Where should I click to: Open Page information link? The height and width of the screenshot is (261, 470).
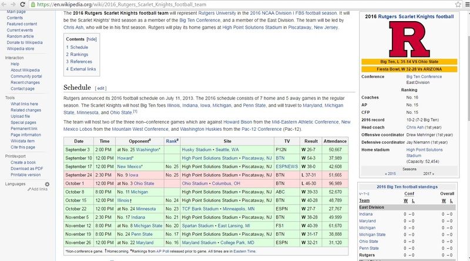coord(26,135)
